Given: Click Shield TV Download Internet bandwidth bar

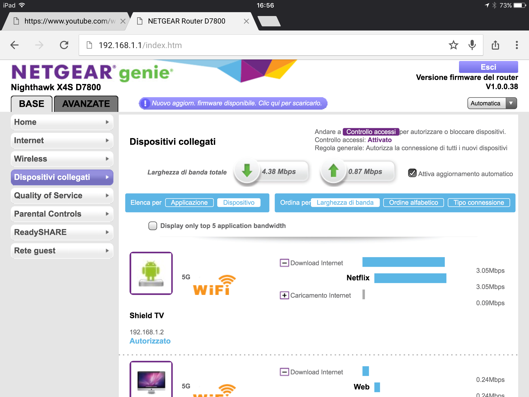Looking at the screenshot, I should click(x=403, y=262).
